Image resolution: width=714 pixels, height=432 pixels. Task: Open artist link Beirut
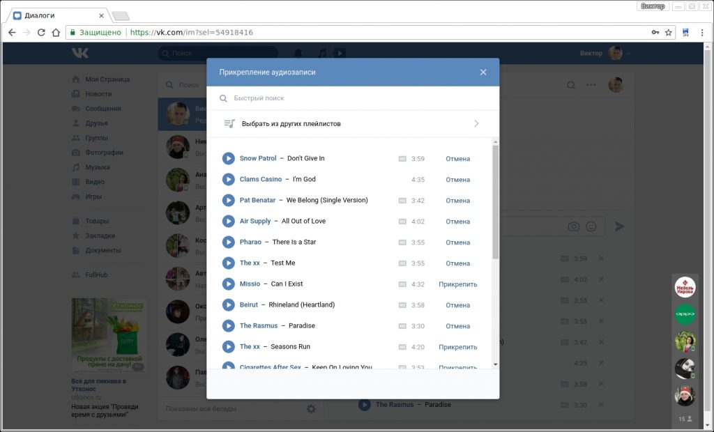249,305
